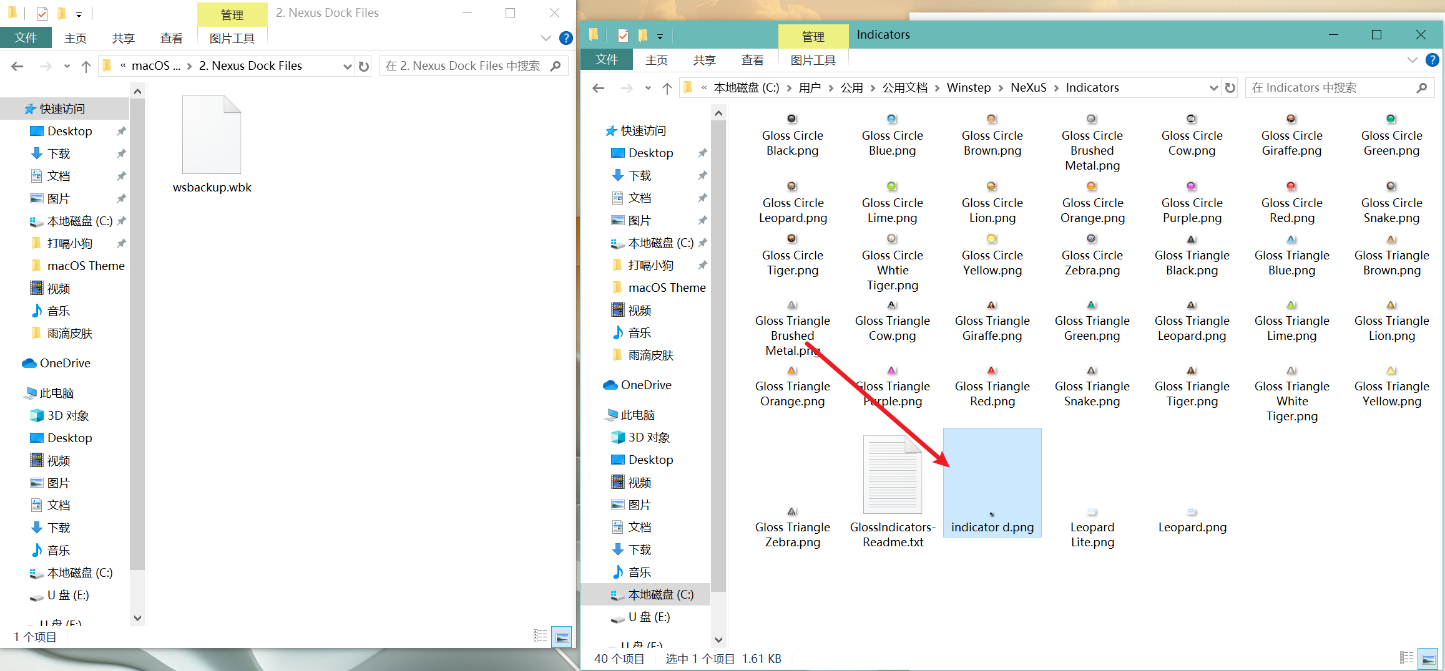Select 3D 对象 in Nexus Dock Files sidebar
The image size is (1445, 671).
click(68, 415)
